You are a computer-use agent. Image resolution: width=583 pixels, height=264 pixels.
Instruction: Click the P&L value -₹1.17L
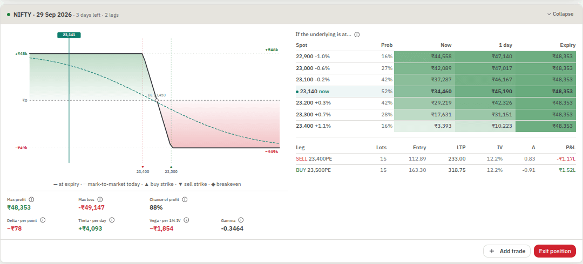pyautogui.click(x=565, y=159)
